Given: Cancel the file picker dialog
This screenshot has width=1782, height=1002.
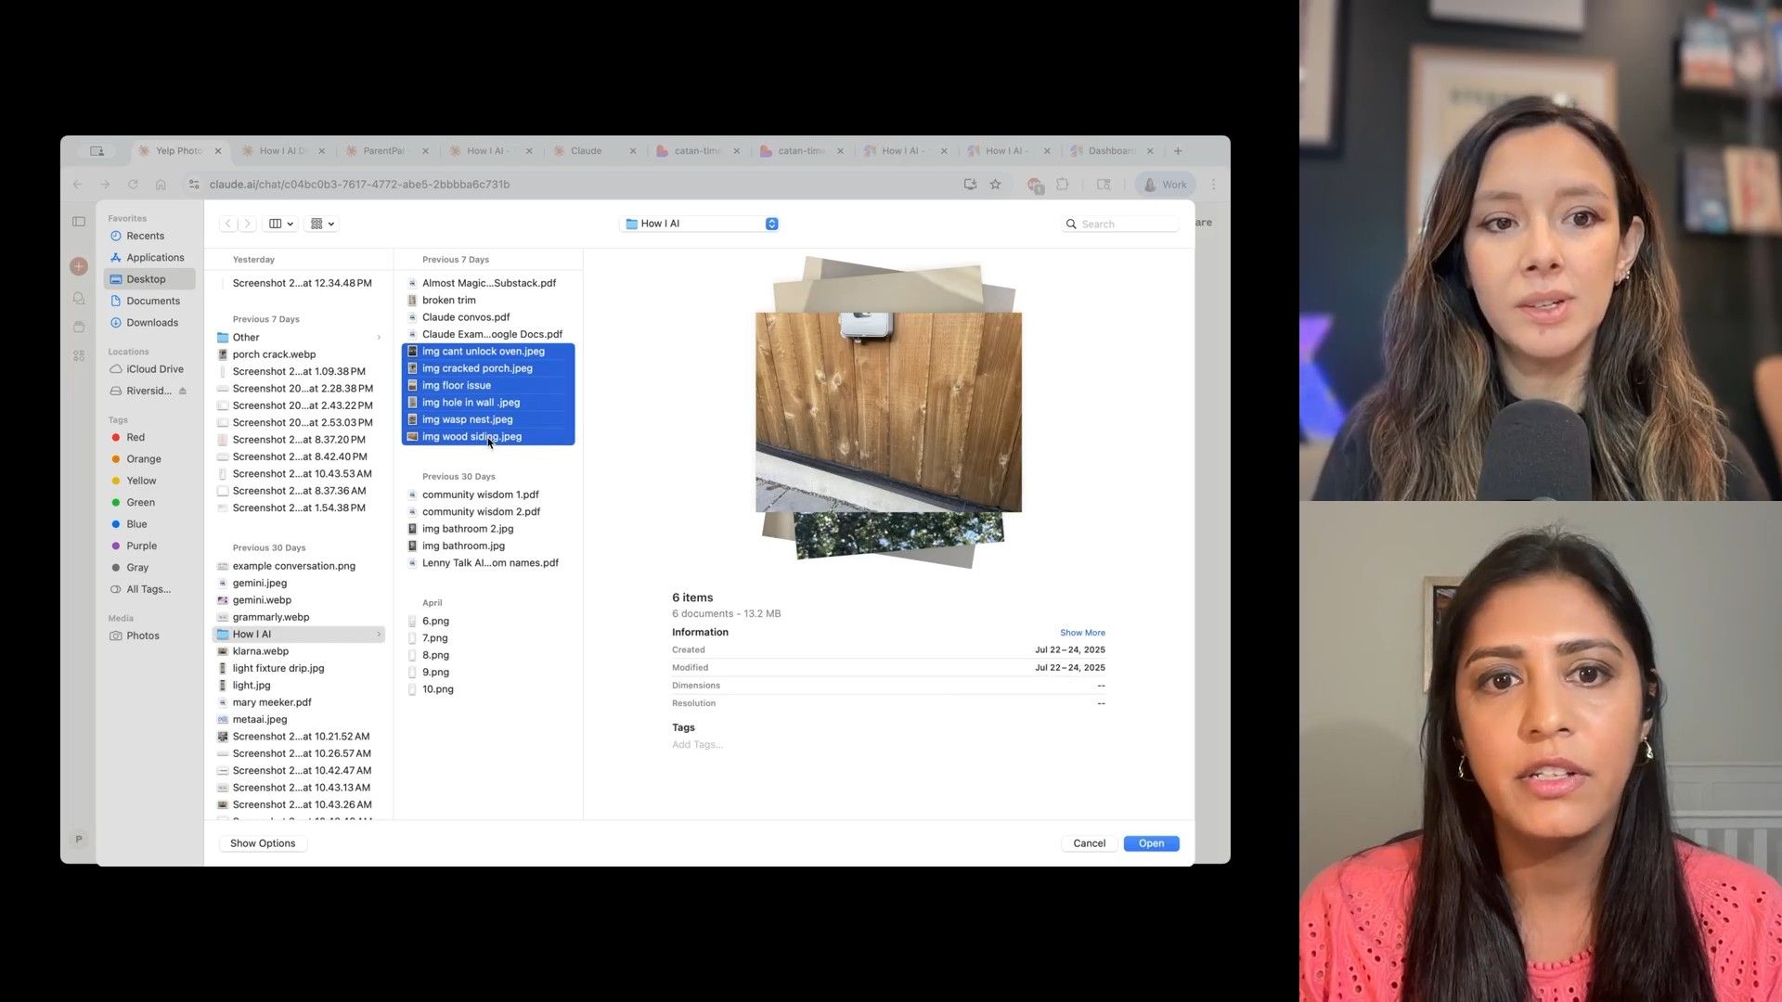Looking at the screenshot, I should [x=1089, y=843].
